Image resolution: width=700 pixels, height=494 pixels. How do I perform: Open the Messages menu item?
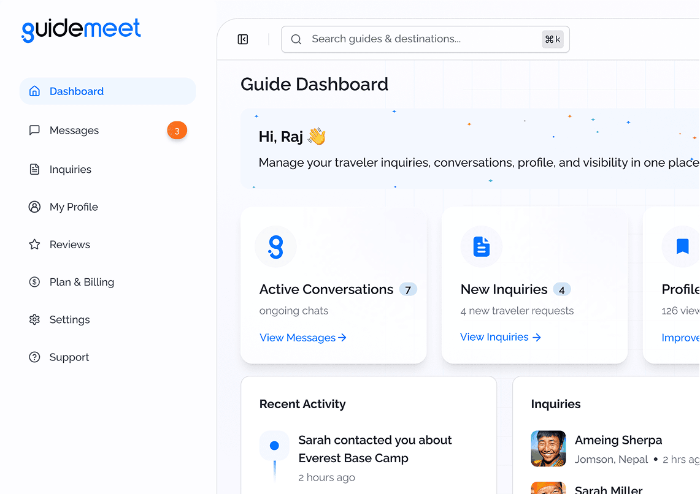point(107,130)
